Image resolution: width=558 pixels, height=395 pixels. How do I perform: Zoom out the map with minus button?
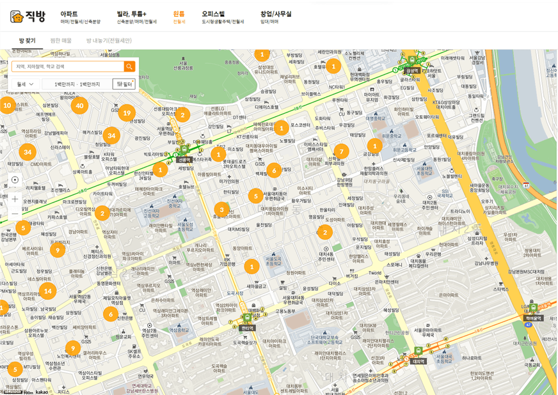pyautogui.click(x=15, y=214)
